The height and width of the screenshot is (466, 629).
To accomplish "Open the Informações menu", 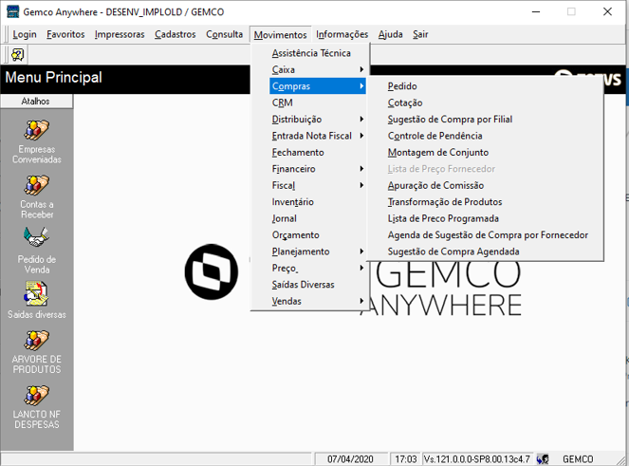I will (x=342, y=34).
